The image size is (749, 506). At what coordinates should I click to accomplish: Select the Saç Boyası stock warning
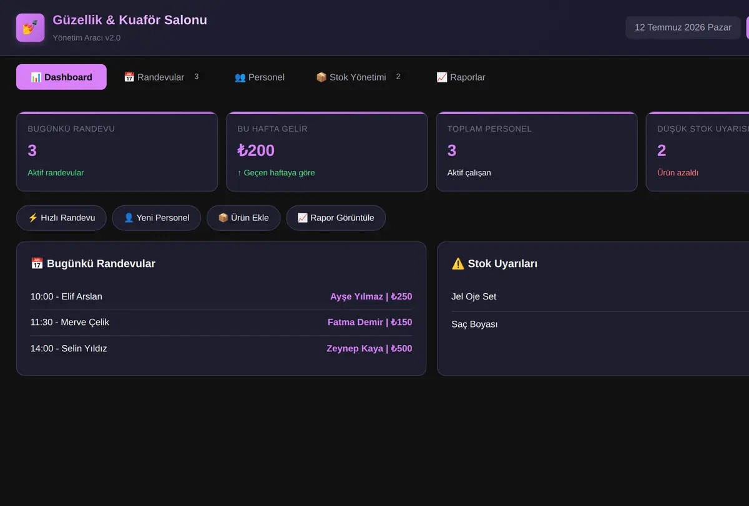pos(474,324)
